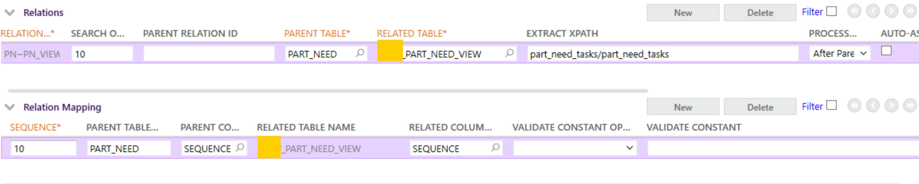Enable Filter checkbox in Relation Mapping section
The height and width of the screenshot is (184, 919).
click(x=832, y=106)
